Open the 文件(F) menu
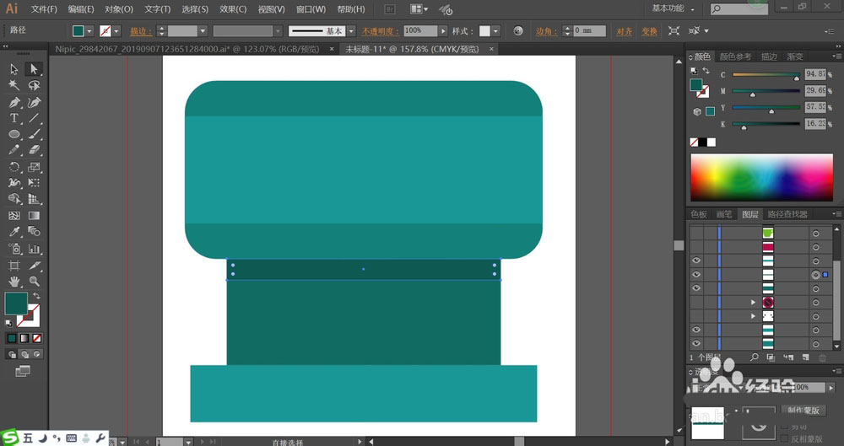844x446 pixels. point(44,9)
